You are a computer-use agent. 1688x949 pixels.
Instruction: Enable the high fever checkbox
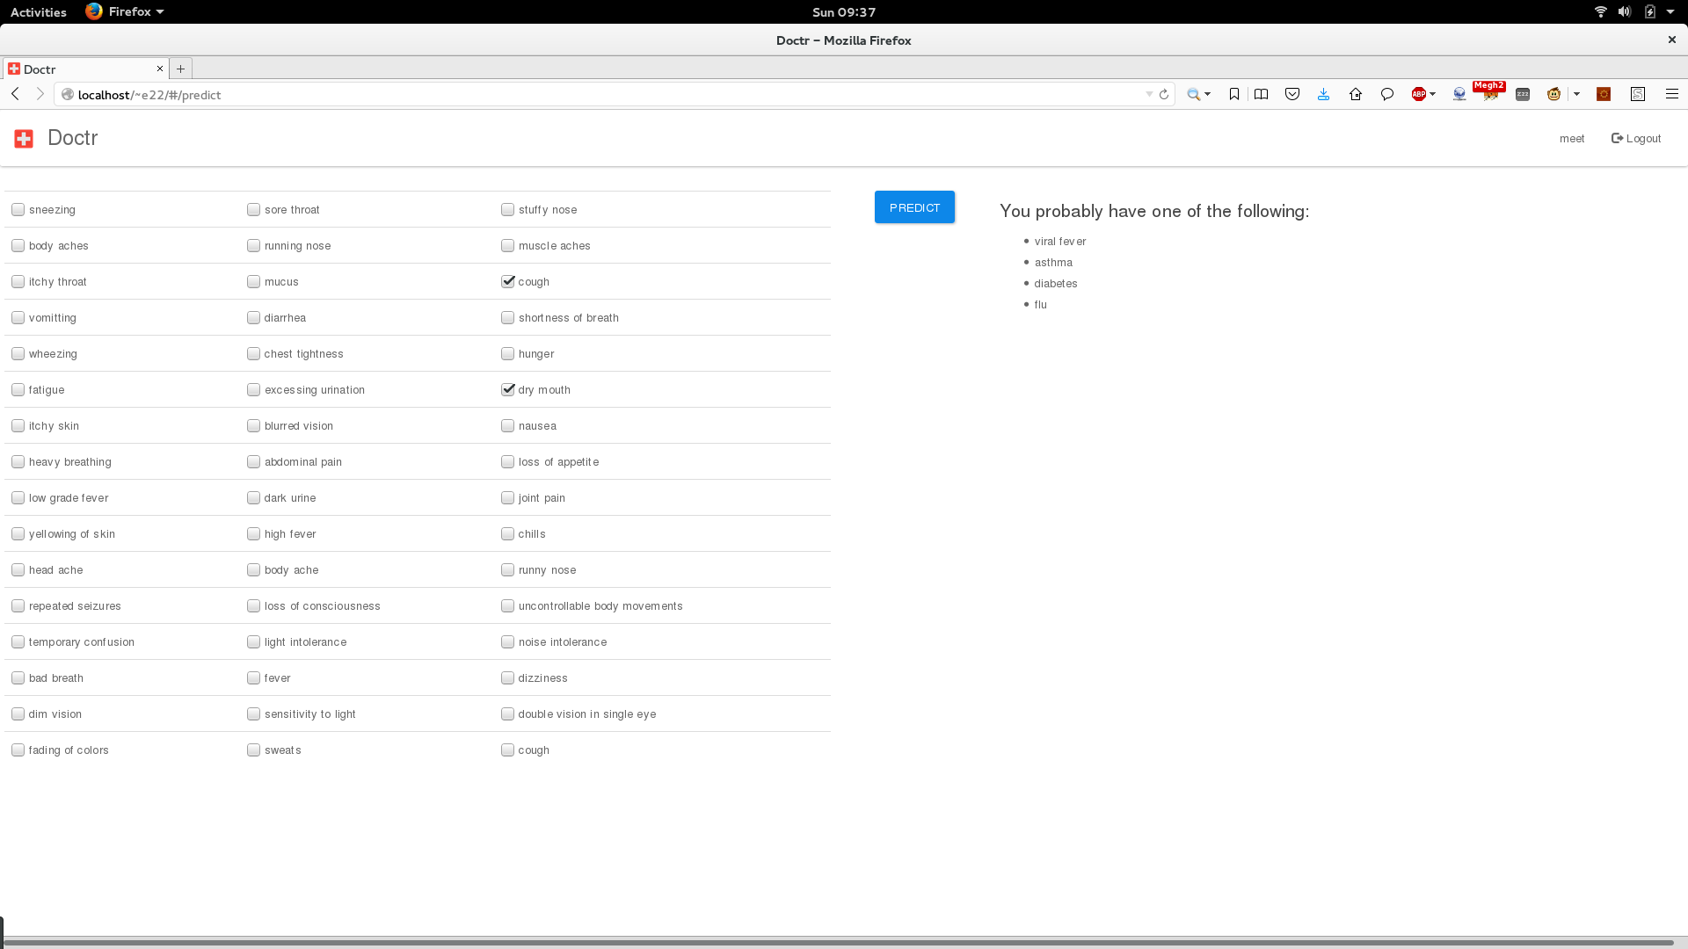253,533
